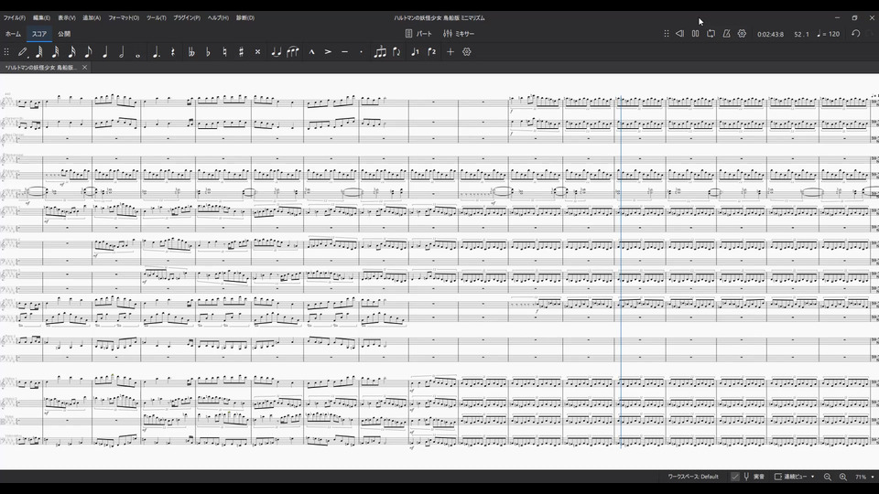Open the 表示(V) menu
Viewport: 879px width, 494px height.
point(67,18)
